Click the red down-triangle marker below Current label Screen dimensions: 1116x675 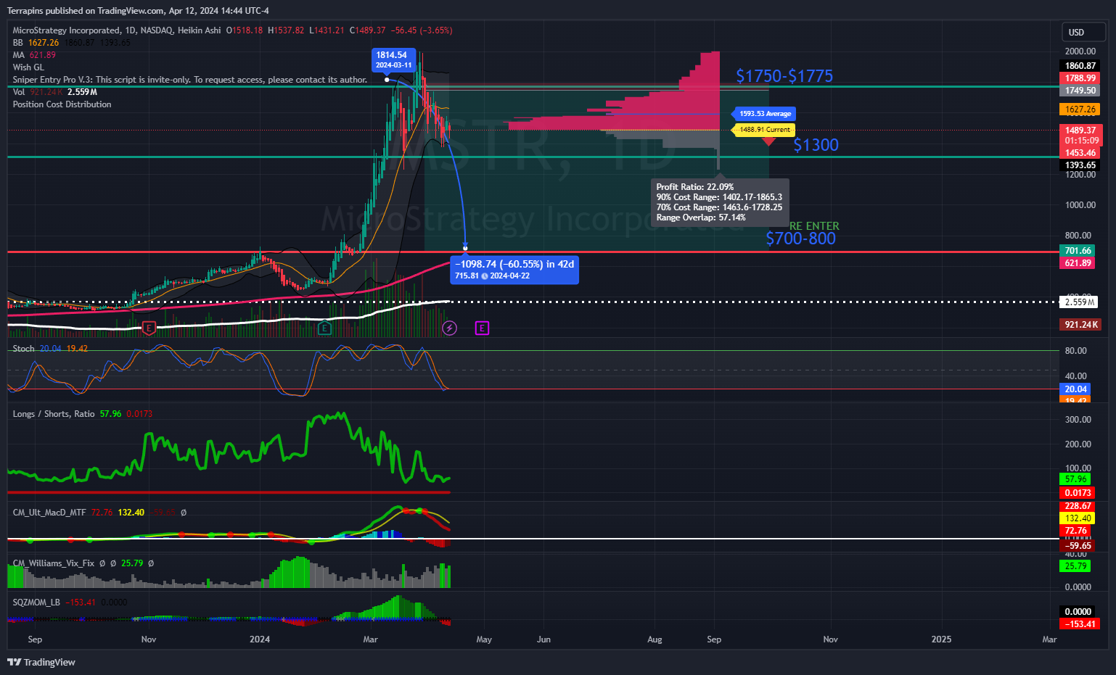(x=768, y=141)
